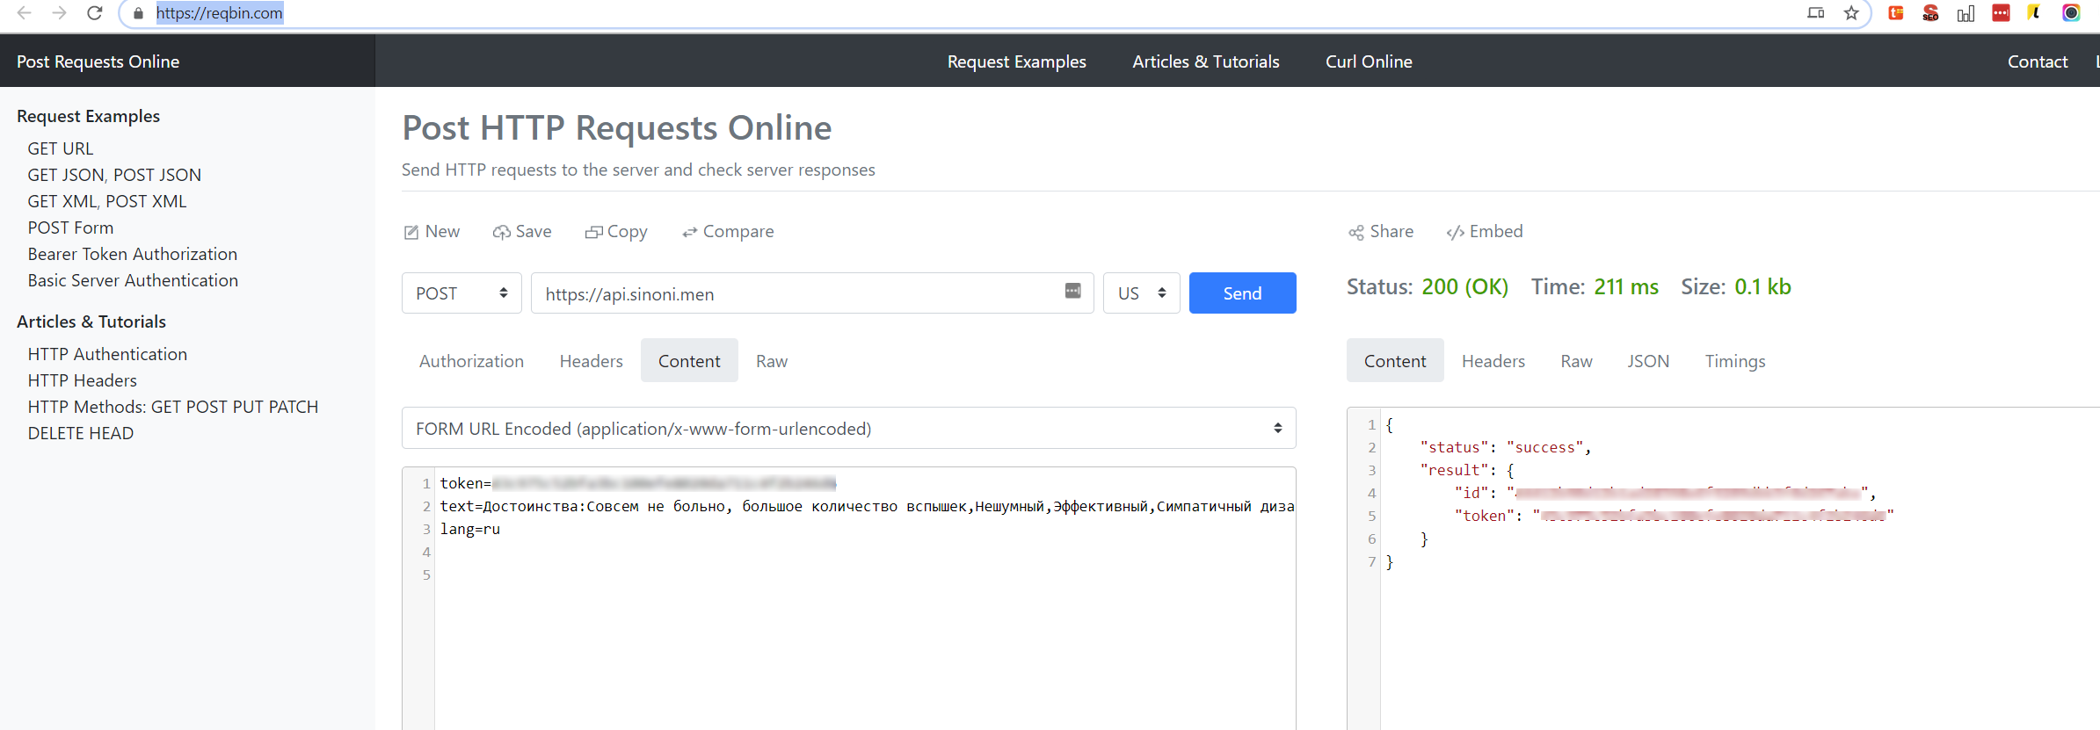The width and height of the screenshot is (2100, 730).
Task: Click the Share icon
Action: click(x=1356, y=232)
